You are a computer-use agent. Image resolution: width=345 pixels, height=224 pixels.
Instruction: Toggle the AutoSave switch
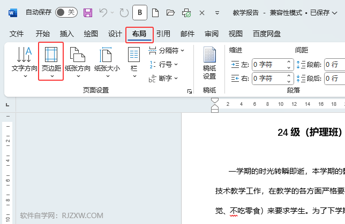[x=66, y=12]
